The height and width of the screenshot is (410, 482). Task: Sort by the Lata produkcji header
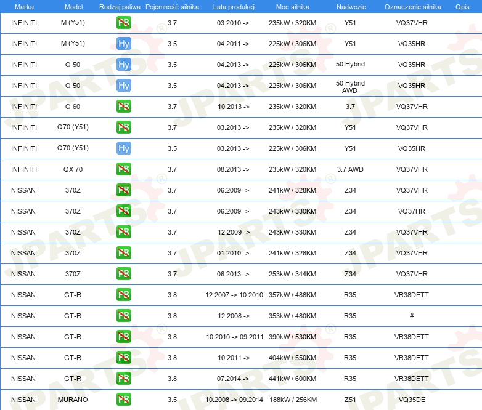pyautogui.click(x=233, y=6)
